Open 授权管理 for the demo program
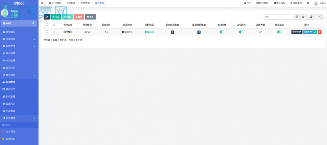This screenshot has height=145, width=327. click(x=297, y=32)
